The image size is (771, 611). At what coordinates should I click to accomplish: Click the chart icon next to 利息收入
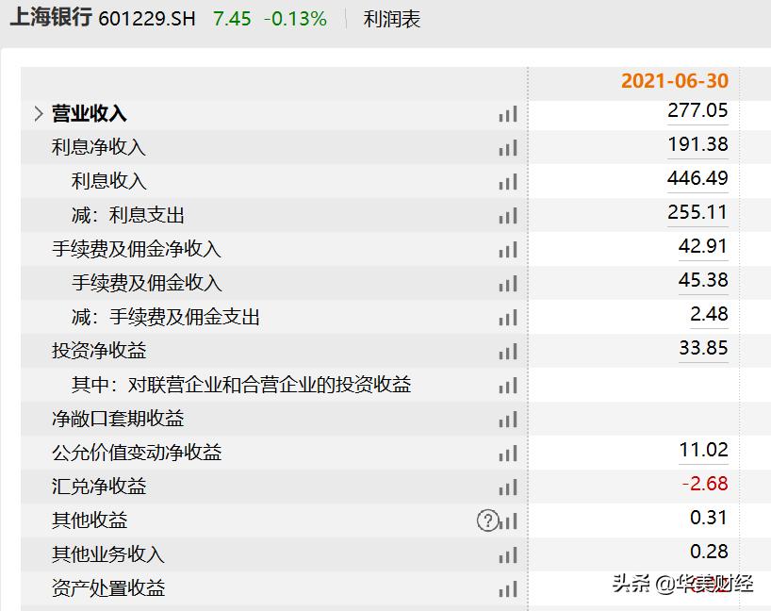[x=508, y=181]
